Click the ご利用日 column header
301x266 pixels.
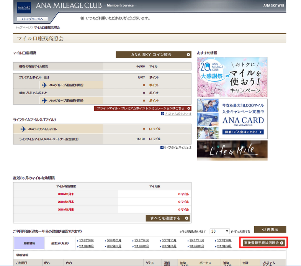pyautogui.click(x=21, y=263)
